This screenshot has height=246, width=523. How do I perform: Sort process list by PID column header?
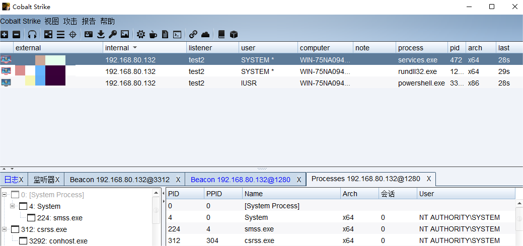coord(185,194)
